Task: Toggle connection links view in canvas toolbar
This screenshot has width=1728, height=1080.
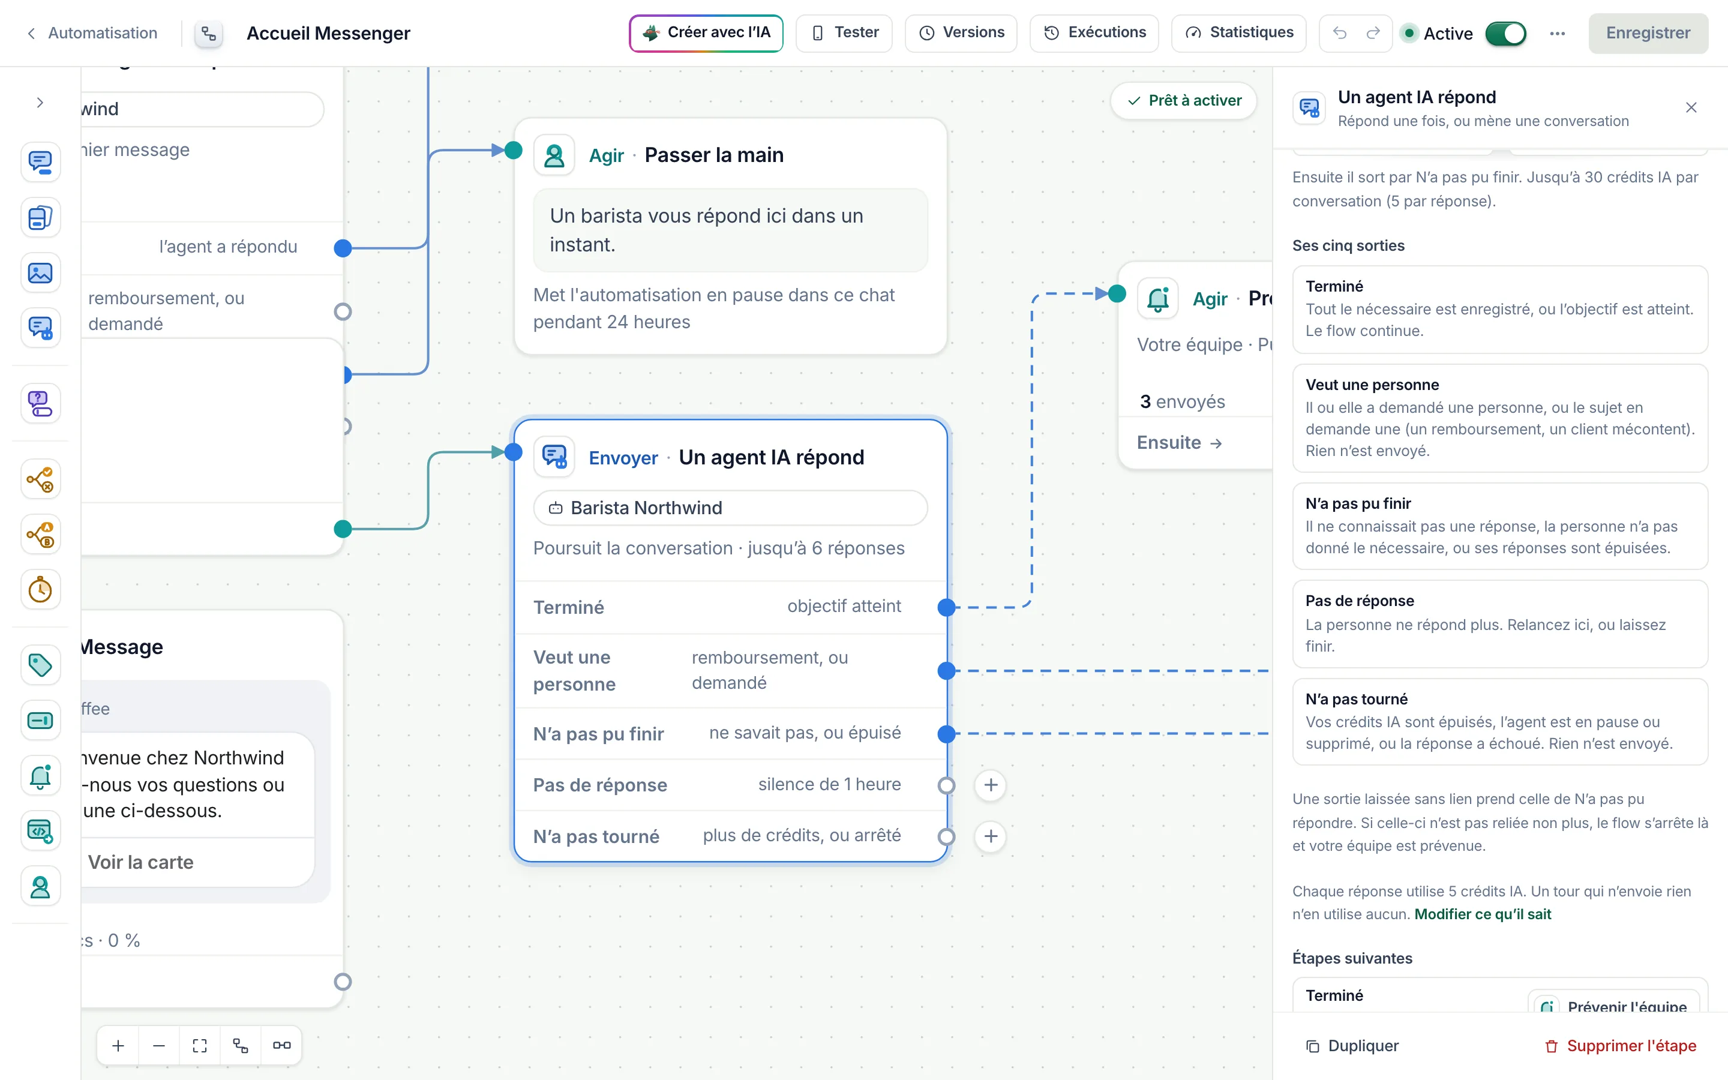Action: coord(281,1046)
